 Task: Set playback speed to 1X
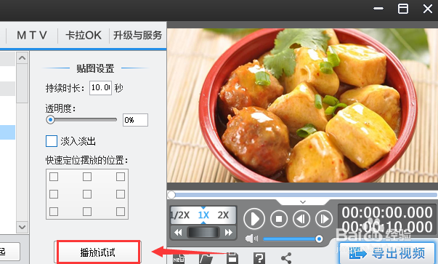coord(203,215)
